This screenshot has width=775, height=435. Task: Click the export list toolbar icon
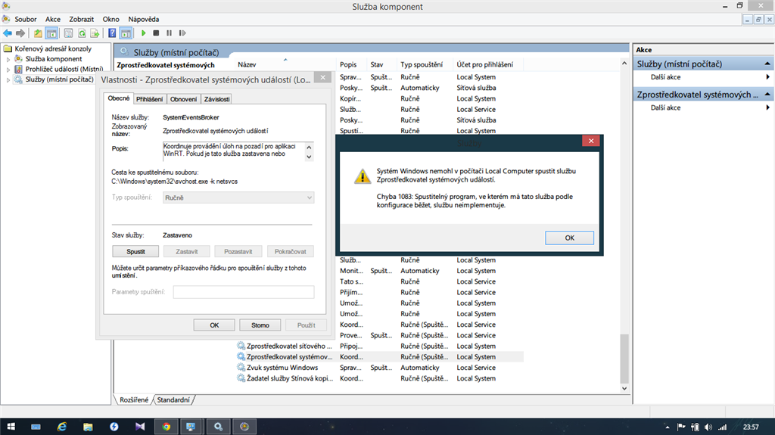click(x=95, y=33)
